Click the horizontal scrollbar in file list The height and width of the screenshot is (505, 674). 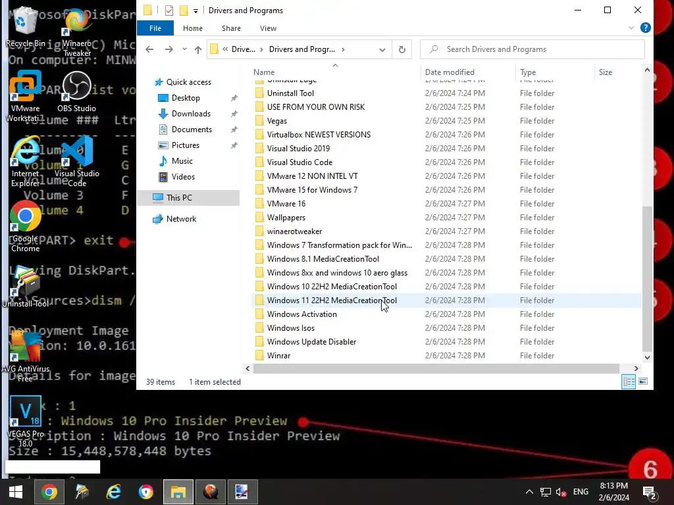[x=436, y=368]
